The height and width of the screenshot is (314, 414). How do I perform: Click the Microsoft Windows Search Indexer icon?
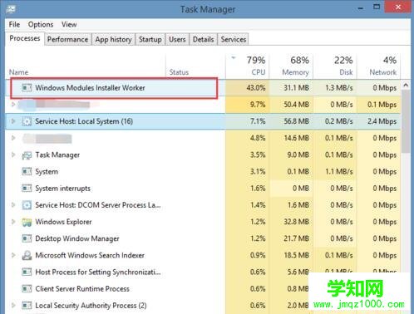click(x=27, y=255)
